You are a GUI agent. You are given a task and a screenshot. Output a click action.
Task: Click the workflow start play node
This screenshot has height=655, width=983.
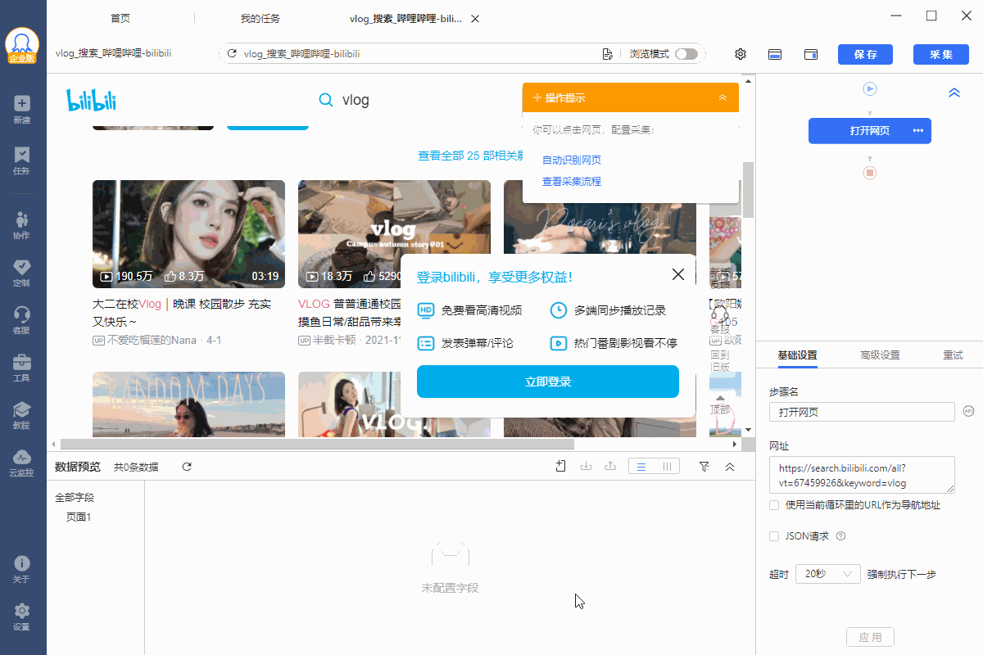870,88
